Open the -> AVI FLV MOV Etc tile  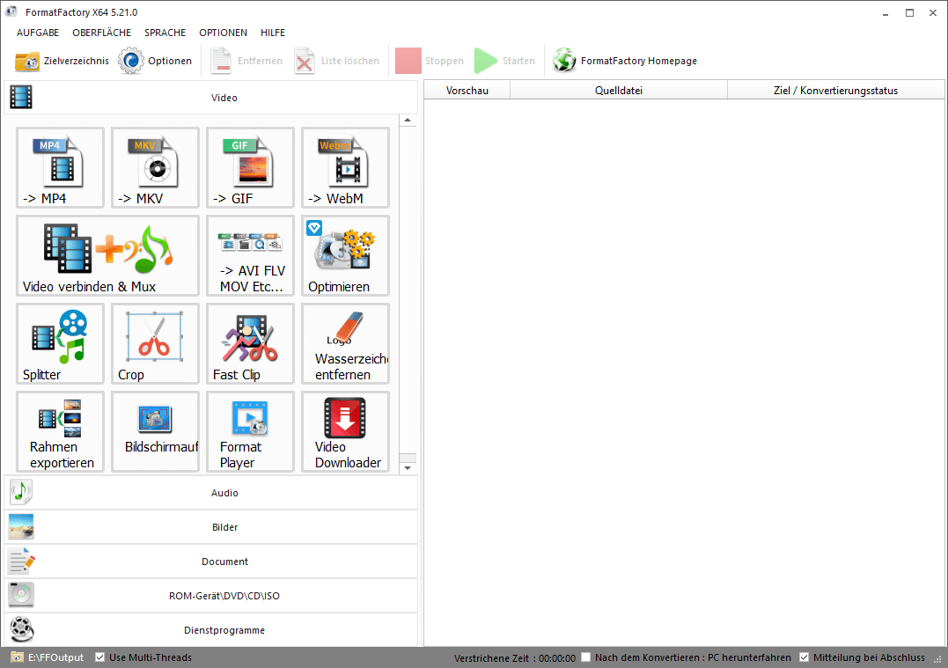[250, 256]
